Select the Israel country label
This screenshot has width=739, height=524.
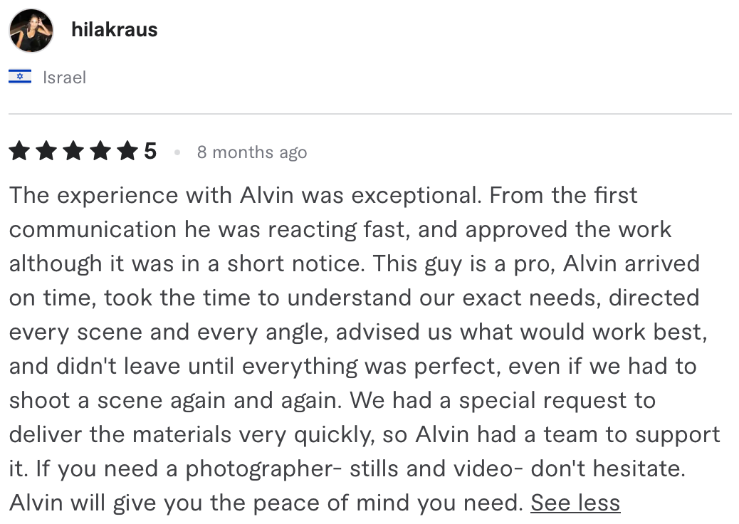pos(64,78)
